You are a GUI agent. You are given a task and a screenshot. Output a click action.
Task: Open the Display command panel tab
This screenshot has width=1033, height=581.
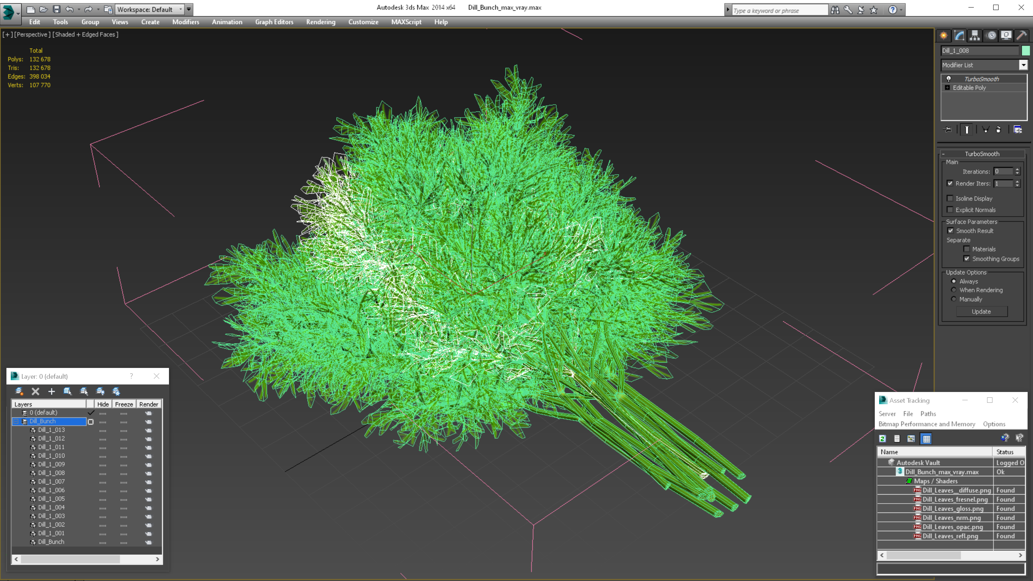tap(1006, 36)
